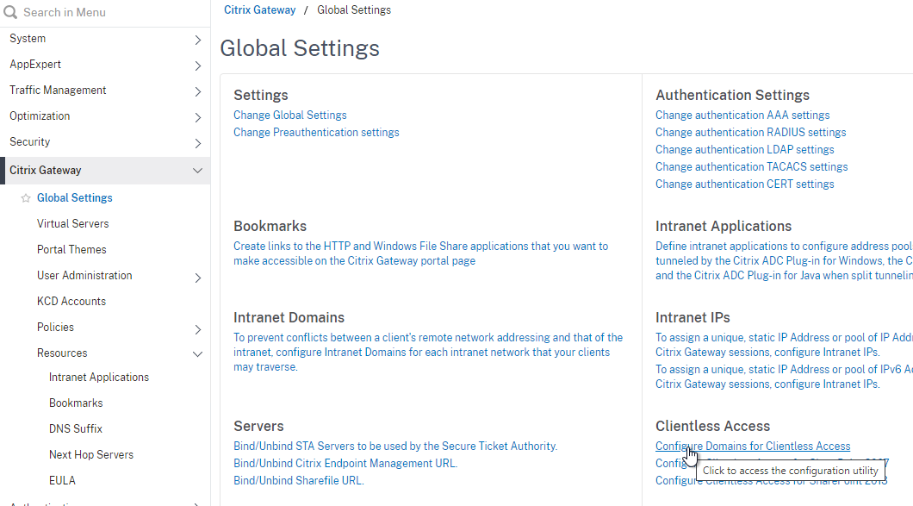Select Resources in the sidebar
Viewport: 913px width, 506px height.
click(62, 353)
